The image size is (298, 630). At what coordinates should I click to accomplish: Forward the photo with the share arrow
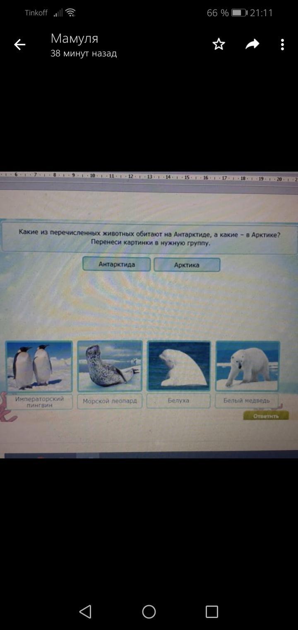252,44
